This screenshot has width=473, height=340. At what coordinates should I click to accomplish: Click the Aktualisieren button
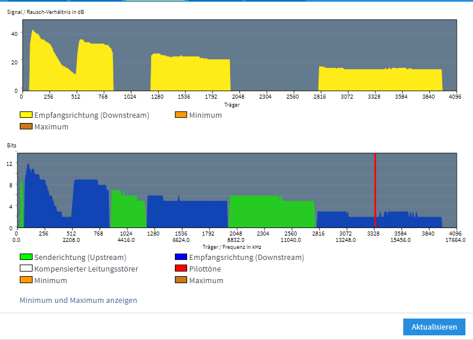click(434, 327)
